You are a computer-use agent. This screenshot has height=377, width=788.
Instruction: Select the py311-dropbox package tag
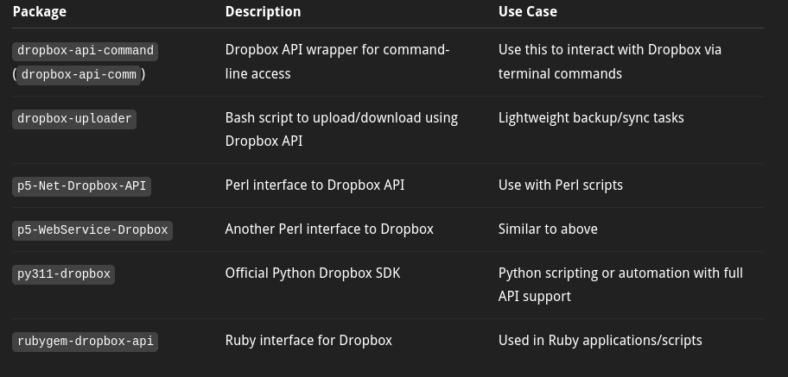pyautogui.click(x=63, y=274)
